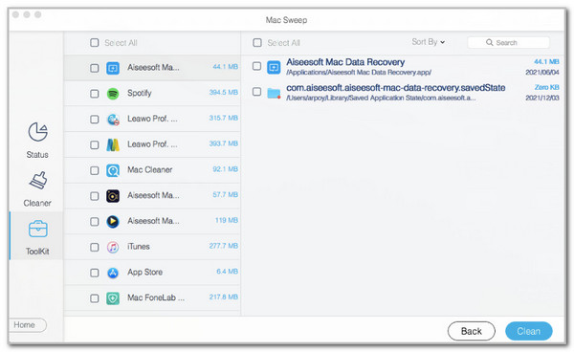Image resolution: width=574 pixels, height=352 pixels.
Task: Click the savedState folder icon
Action: click(x=274, y=93)
